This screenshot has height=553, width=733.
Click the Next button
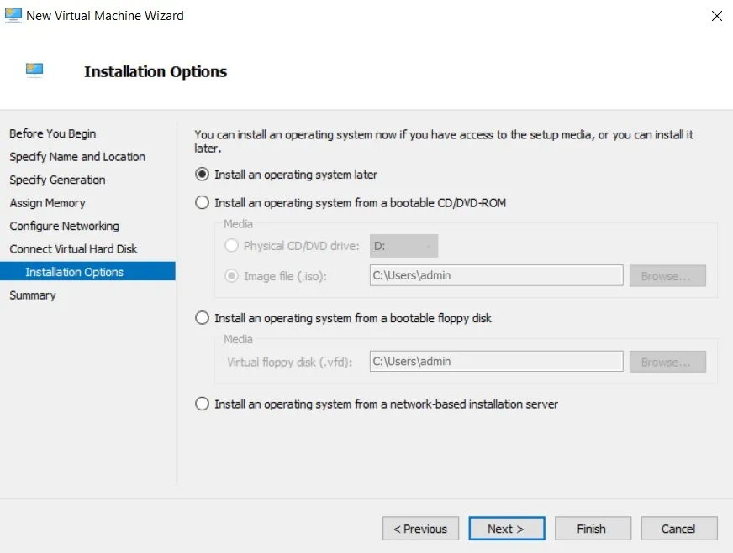506,529
